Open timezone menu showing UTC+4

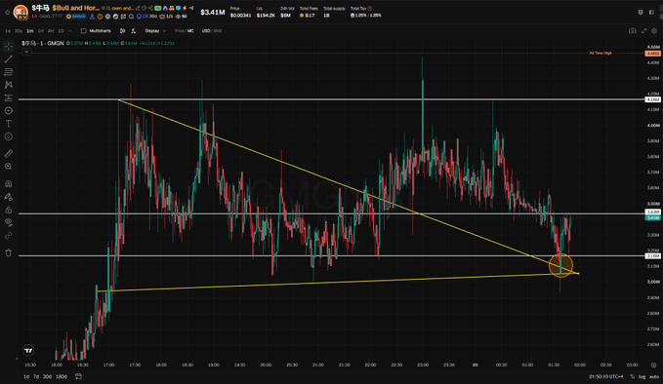click(606, 376)
